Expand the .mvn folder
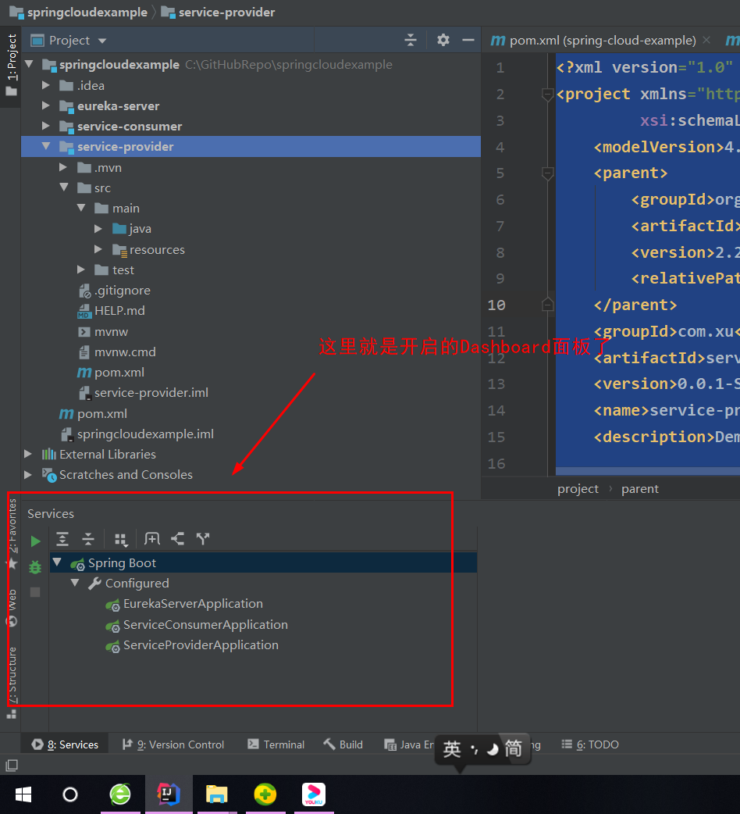Viewport: 740px width, 814px height. point(63,167)
